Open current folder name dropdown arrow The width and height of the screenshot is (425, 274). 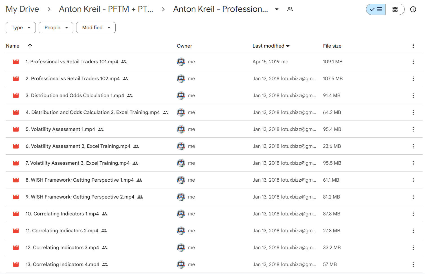click(x=277, y=9)
